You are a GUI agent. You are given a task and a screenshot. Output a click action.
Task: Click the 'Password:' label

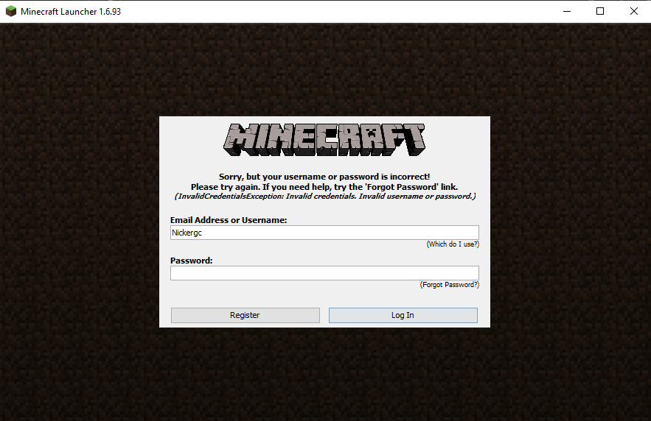pos(191,261)
